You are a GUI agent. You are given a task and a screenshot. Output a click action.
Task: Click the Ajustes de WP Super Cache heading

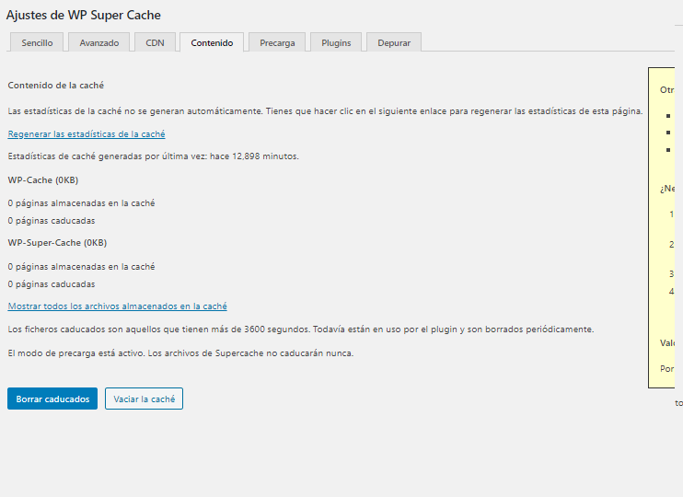[x=83, y=16]
